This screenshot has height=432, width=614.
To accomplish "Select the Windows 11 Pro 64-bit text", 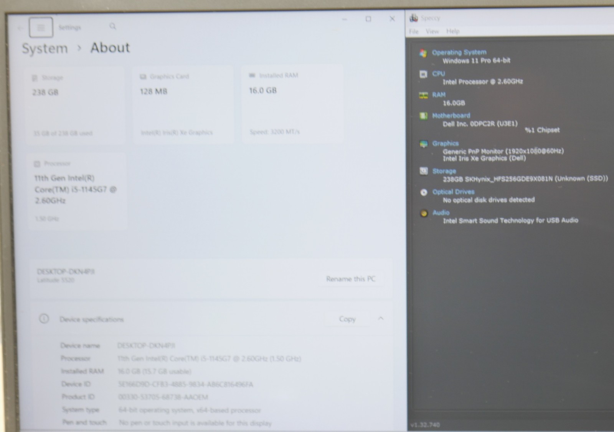I will [476, 61].
